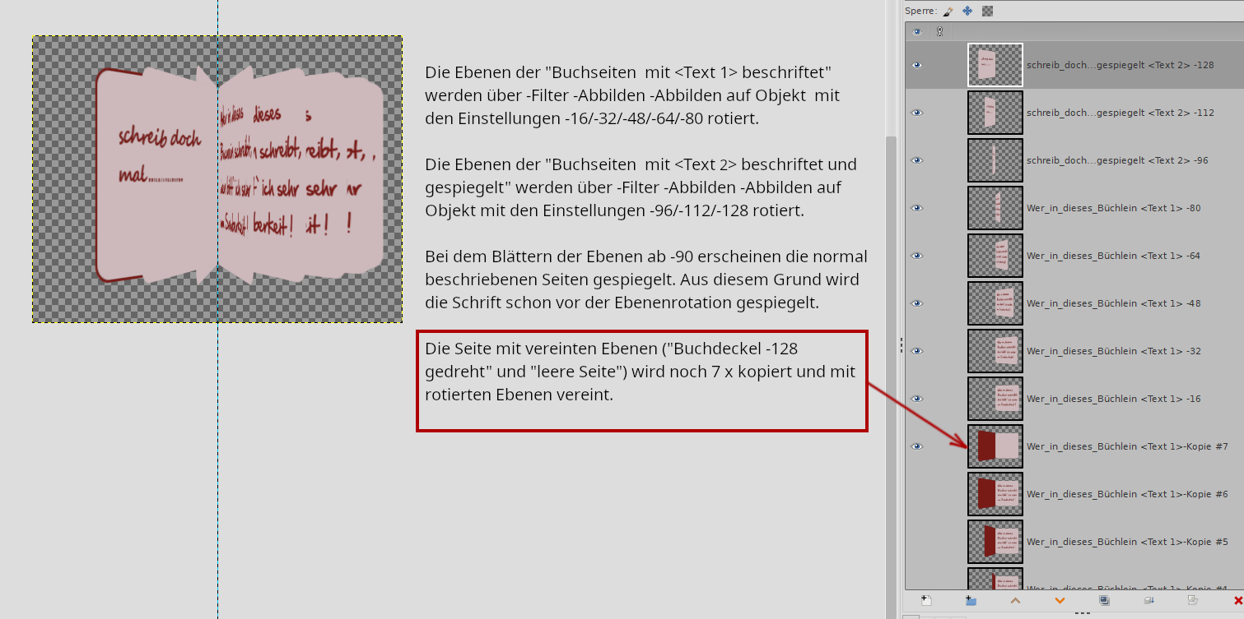Delete the selected layer
Viewport: 1244px width, 619px height.
pyautogui.click(x=1237, y=601)
